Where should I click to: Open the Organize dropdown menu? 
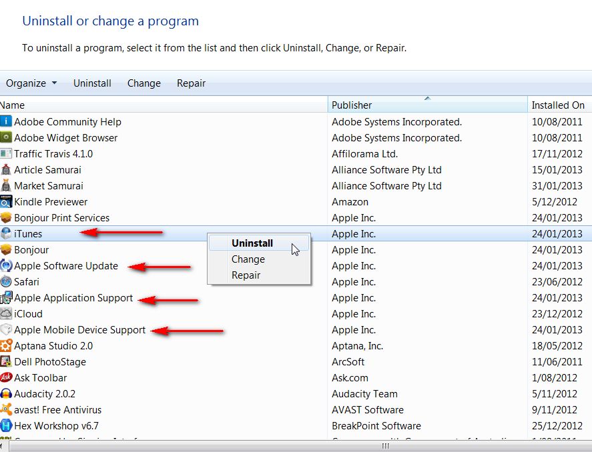(x=31, y=83)
